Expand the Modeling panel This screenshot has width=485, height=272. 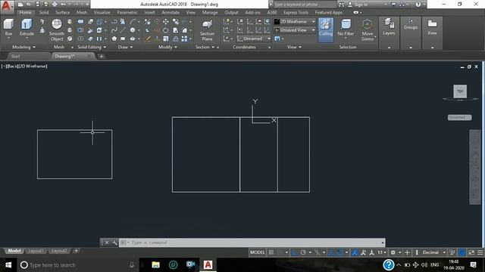[x=23, y=47]
